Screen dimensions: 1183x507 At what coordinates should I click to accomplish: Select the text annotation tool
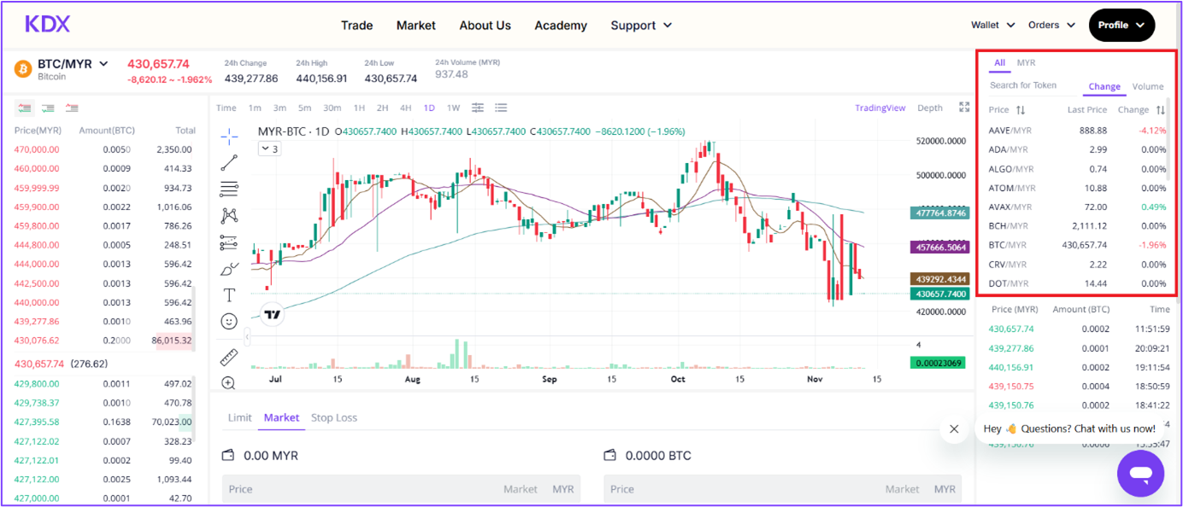pos(228,294)
